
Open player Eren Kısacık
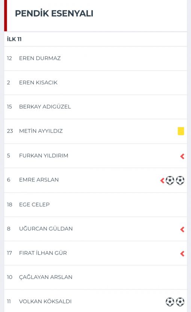95,83
